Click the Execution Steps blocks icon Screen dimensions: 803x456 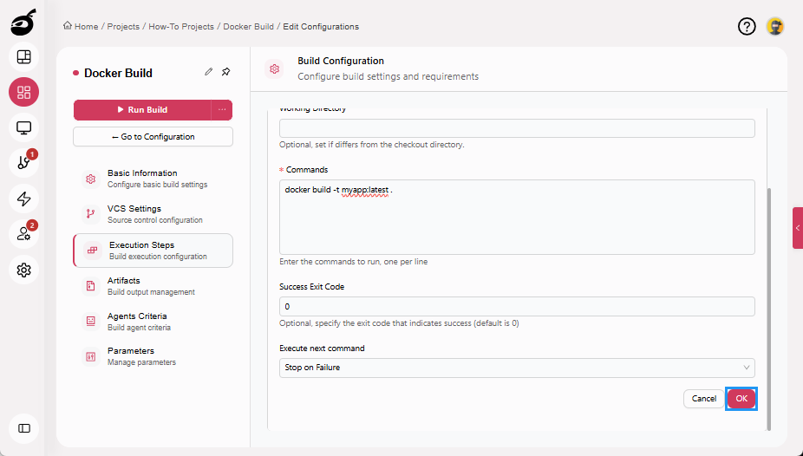(x=92, y=251)
